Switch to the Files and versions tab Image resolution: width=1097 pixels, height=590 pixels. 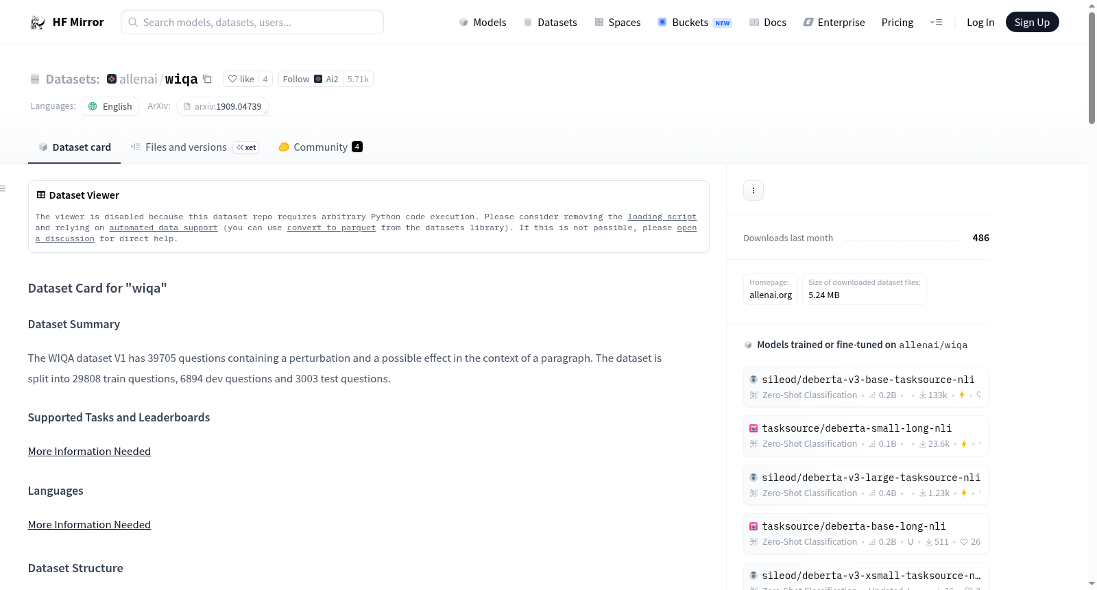tap(195, 147)
